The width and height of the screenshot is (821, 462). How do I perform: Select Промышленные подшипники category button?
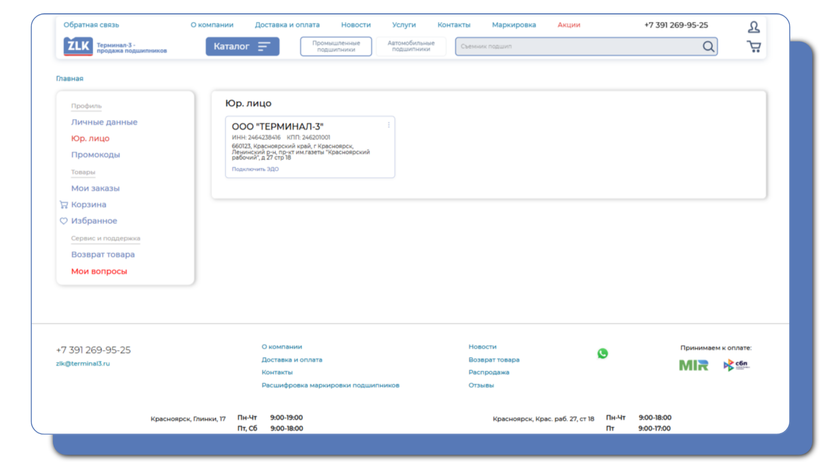click(x=336, y=46)
